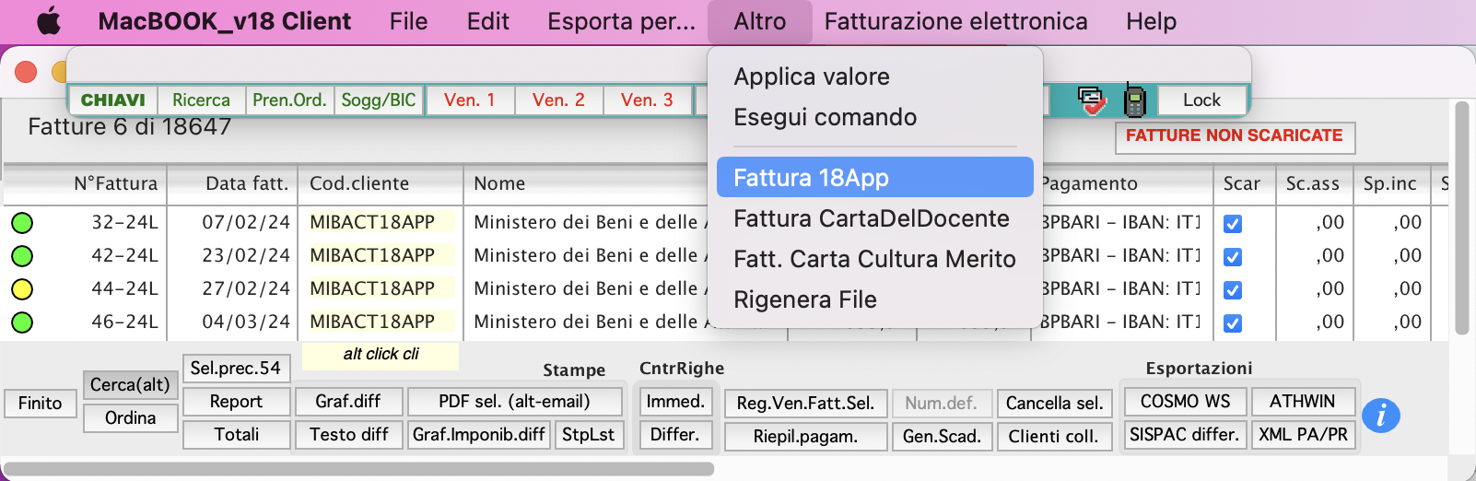Click the walkie-talkie icon beside Lock
Image resolution: width=1476 pixels, height=481 pixels.
[x=1134, y=100]
